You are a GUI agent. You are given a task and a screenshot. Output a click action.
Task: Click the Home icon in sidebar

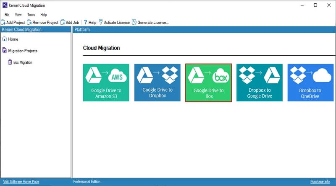pyautogui.click(x=4, y=39)
